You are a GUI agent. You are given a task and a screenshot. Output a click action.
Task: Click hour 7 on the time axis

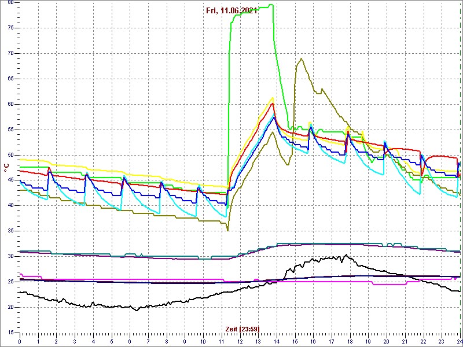coord(148,341)
